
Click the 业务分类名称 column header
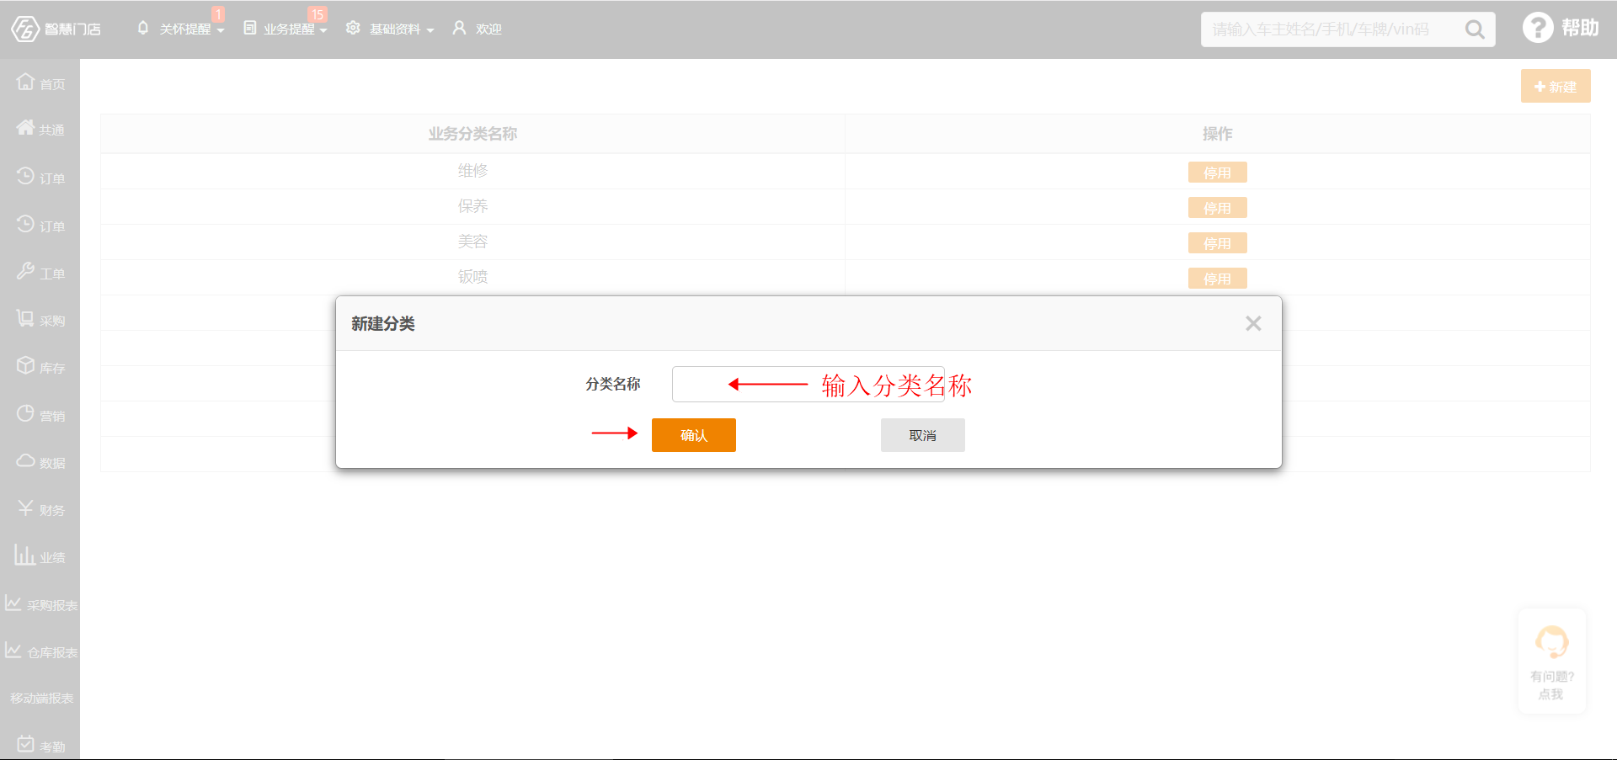472,134
